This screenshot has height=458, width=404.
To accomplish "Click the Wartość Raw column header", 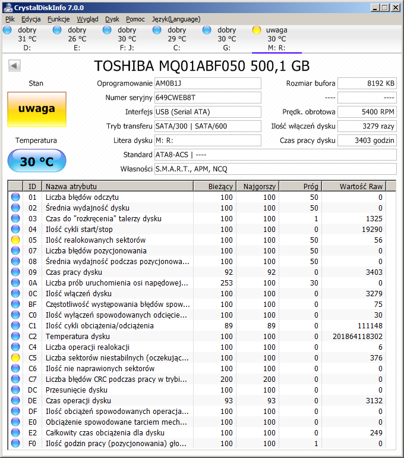I will point(354,186).
